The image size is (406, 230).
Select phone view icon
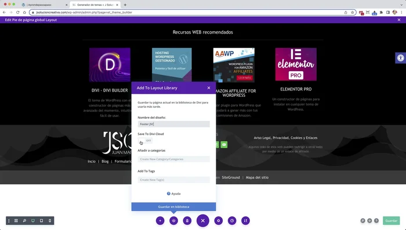(50, 221)
